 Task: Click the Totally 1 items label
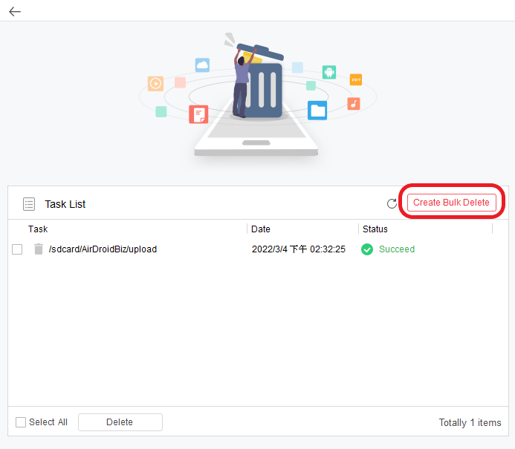click(x=470, y=422)
